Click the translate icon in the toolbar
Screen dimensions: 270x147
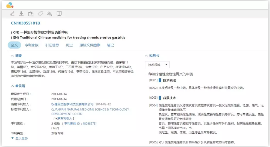49,14
